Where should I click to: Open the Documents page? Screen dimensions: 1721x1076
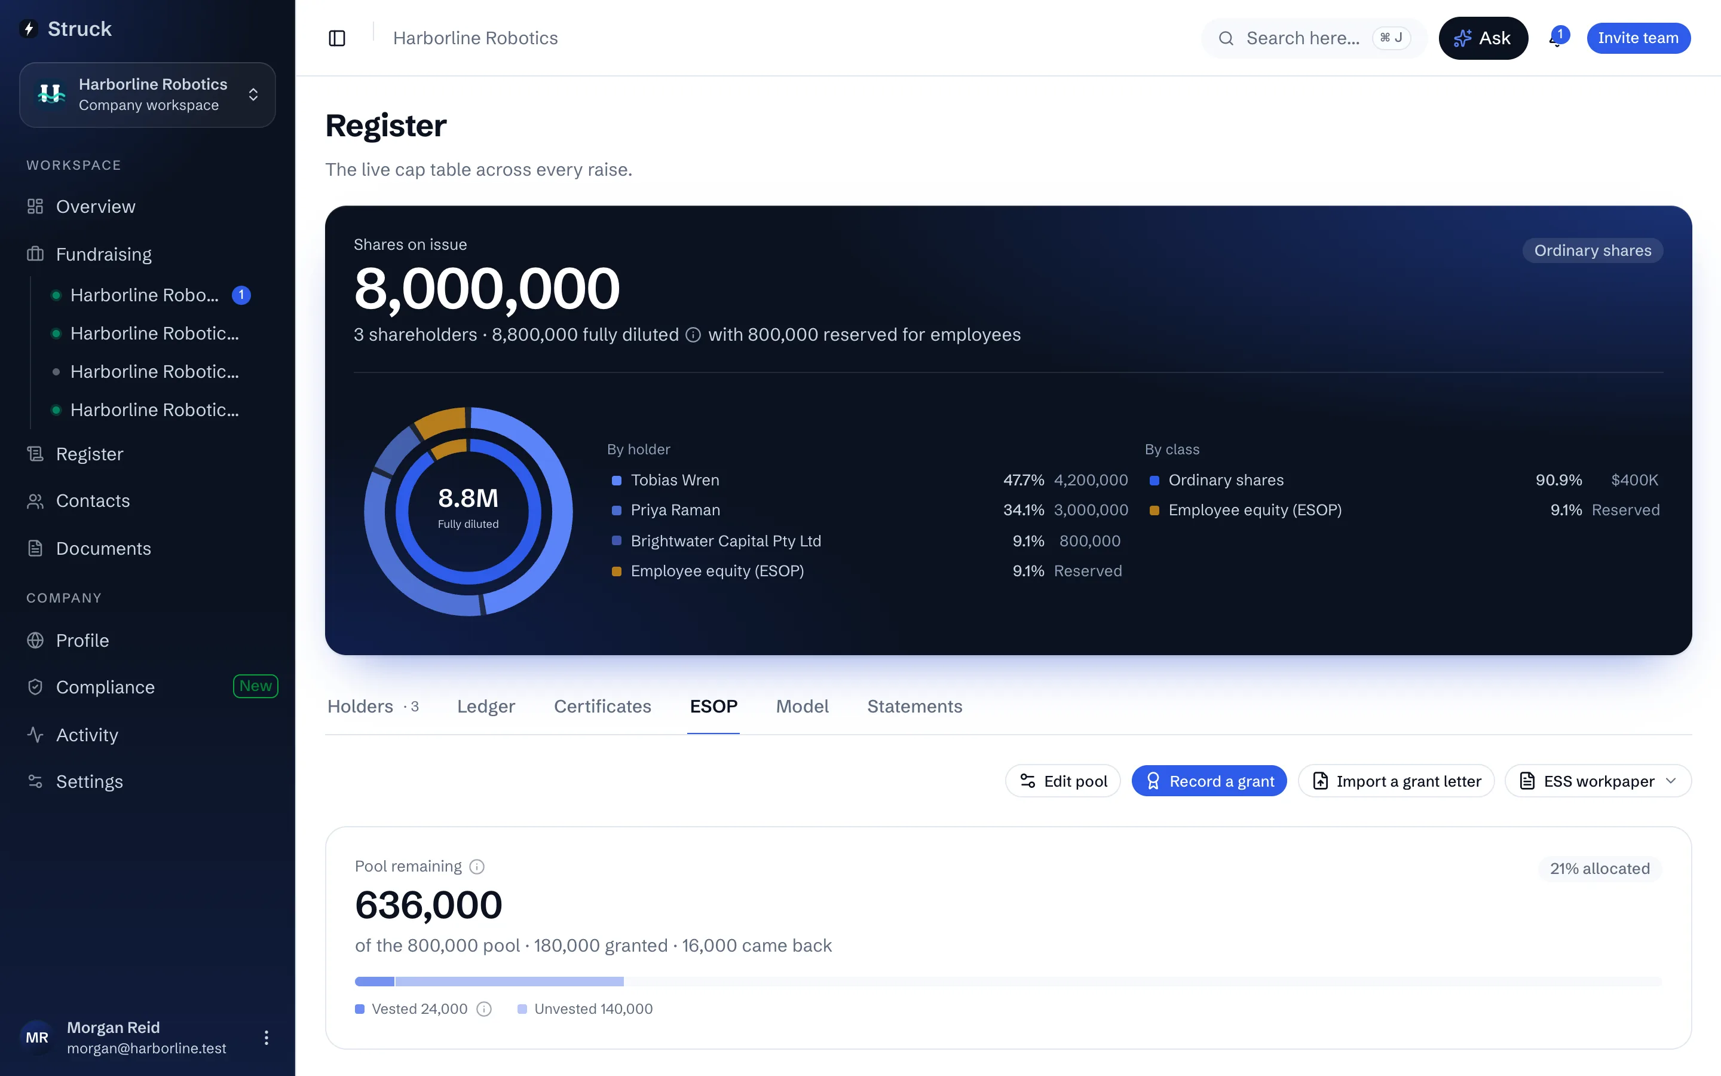click(x=147, y=549)
